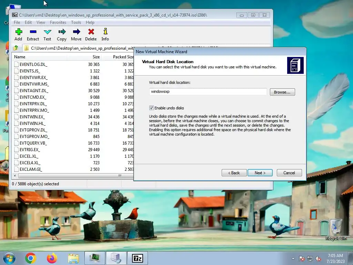Image resolution: width=353 pixels, height=265 pixels.
Task: Select the EVENTVWR.EX_ row
Action: tap(73, 77)
